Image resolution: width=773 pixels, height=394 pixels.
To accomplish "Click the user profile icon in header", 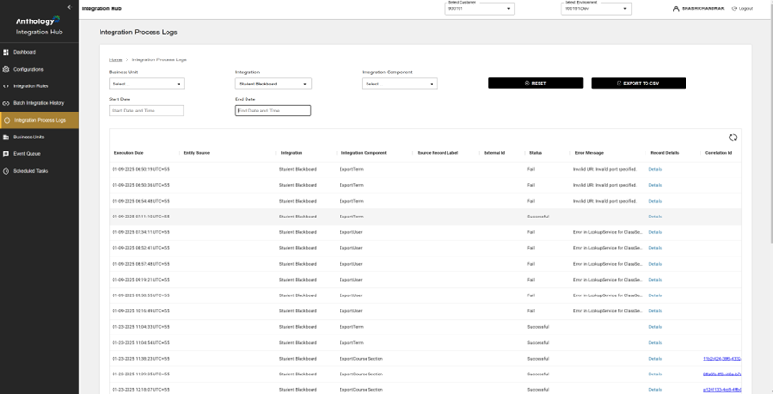I will point(676,8).
